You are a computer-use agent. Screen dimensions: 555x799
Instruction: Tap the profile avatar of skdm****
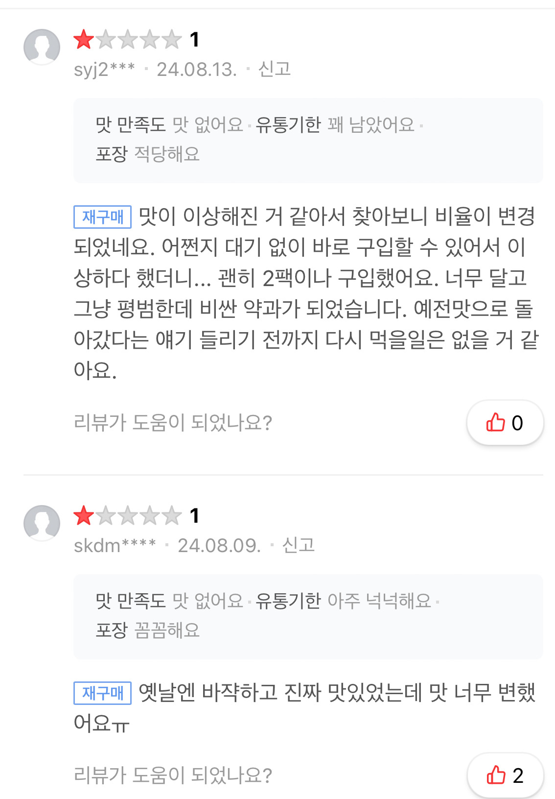tap(42, 523)
